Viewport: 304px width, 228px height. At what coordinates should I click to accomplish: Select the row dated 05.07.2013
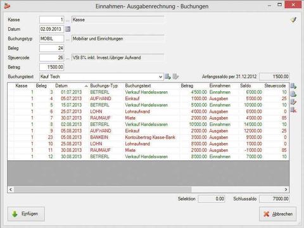148,99
